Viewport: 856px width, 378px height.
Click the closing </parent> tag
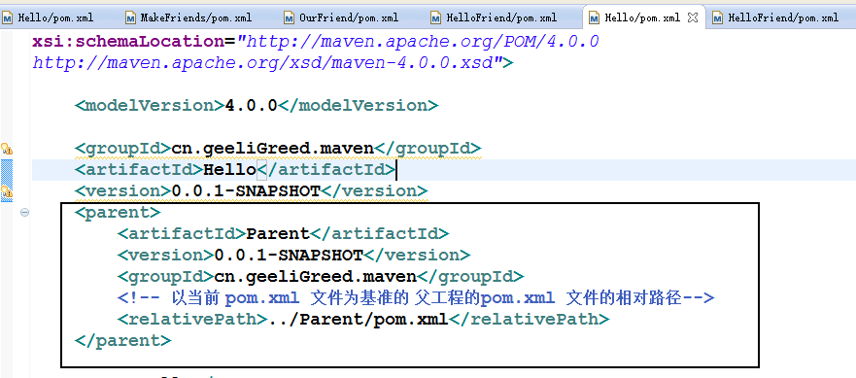(122, 340)
